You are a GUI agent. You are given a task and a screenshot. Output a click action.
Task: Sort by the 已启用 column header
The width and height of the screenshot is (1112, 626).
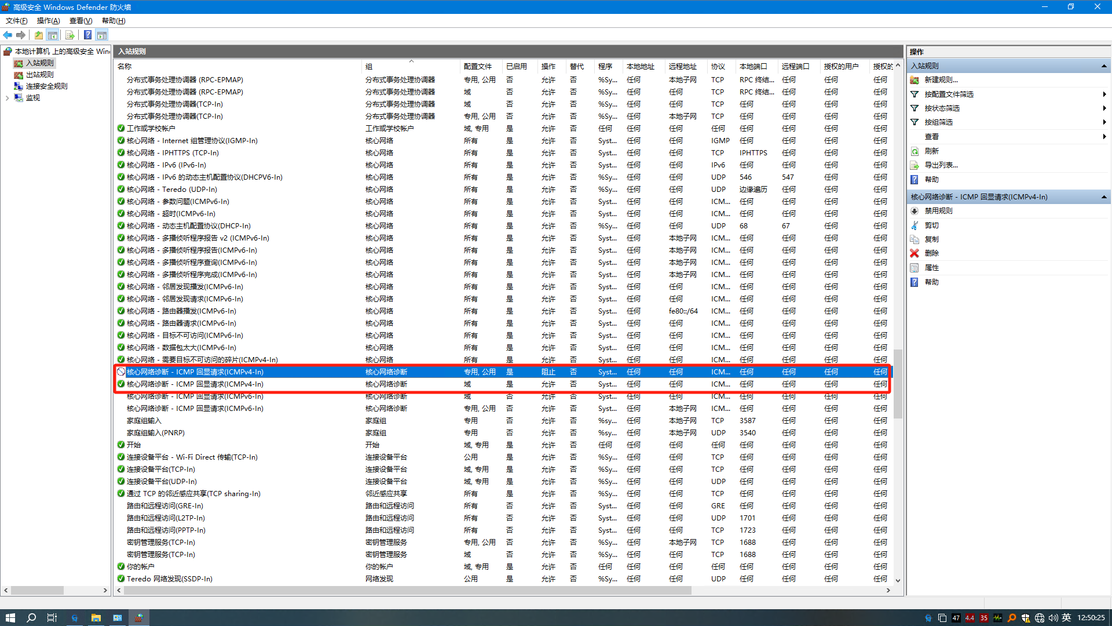point(516,67)
